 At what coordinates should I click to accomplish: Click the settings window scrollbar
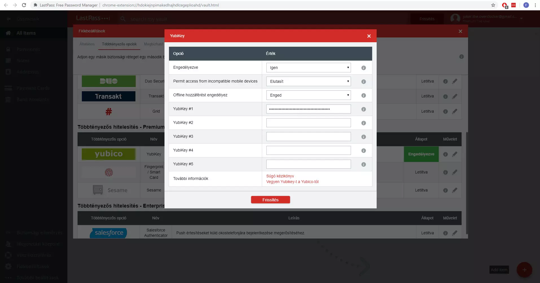tap(467, 183)
